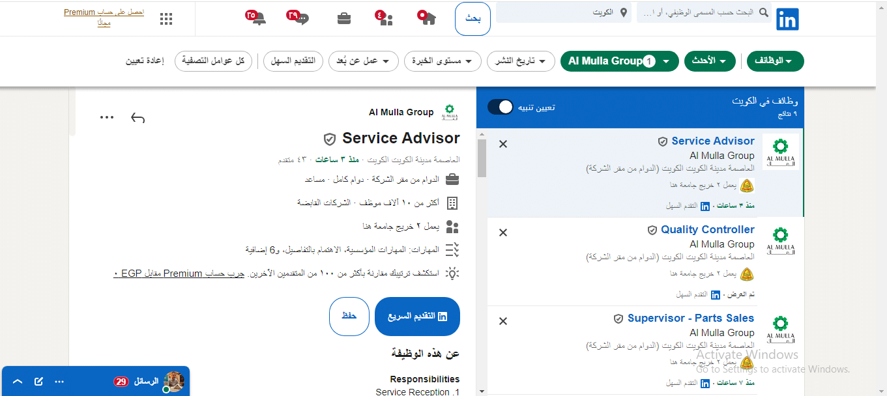Open كل عوامل التصفية (All filters)
This screenshot has height=396, width=887.
(x=213, y=61)
